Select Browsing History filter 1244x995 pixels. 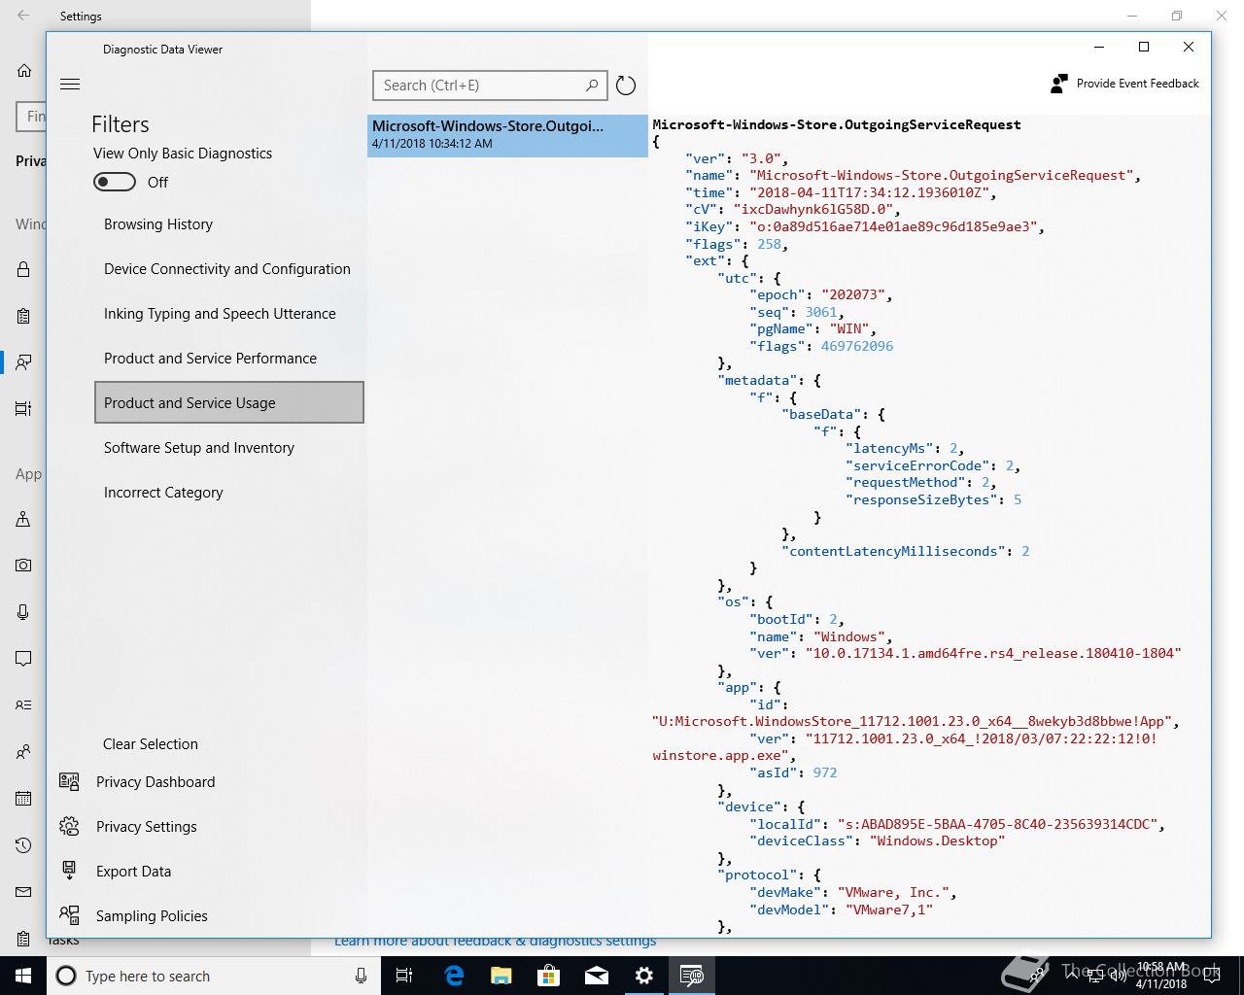pos(229,224)
